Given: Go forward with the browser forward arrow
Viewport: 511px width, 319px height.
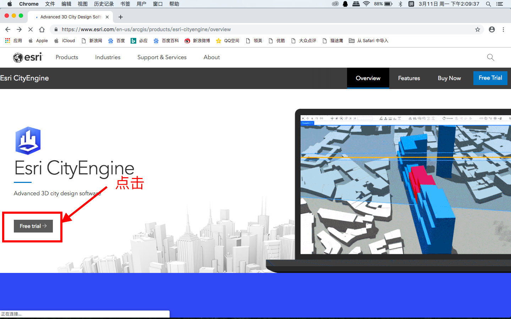Looking at the screenshot, I should tap(19, 29).
